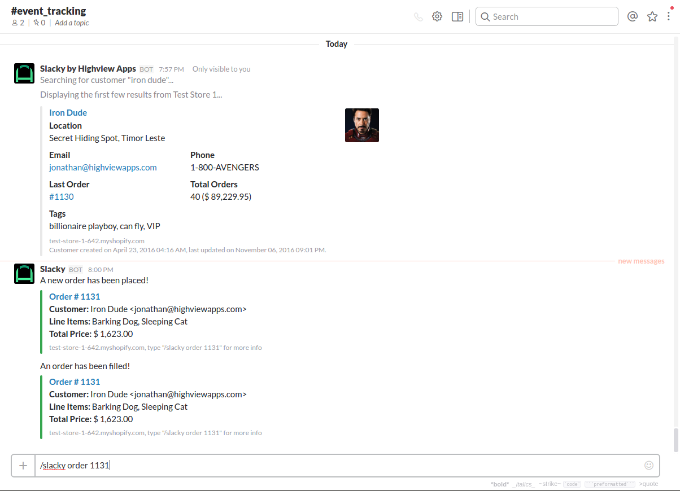Click Iron Dude's profile thumbnail
This screenshot has height=491, width=680.
tap(362, 125)
